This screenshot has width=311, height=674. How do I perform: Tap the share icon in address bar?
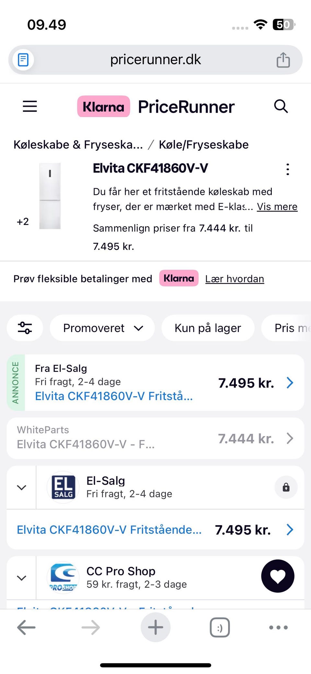283,60
